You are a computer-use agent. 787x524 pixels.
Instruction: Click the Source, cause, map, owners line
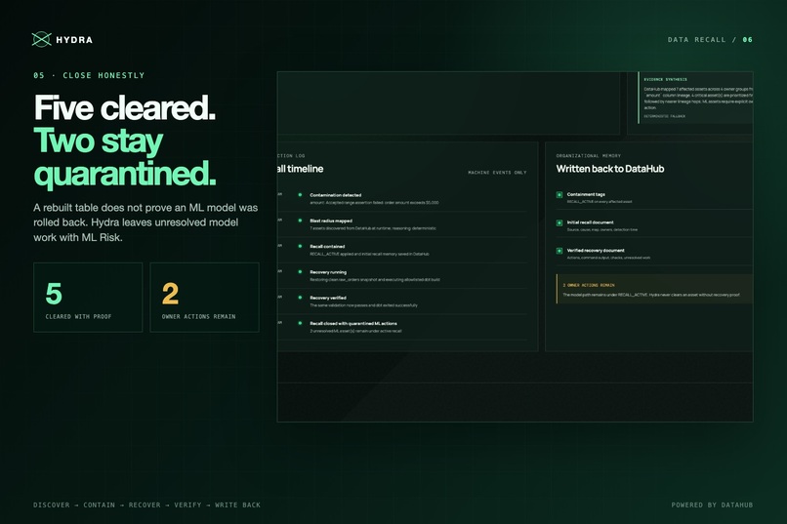(x=602, y=229)
